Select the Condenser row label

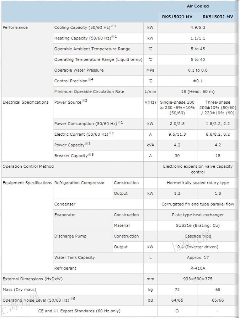coord(65,204)
